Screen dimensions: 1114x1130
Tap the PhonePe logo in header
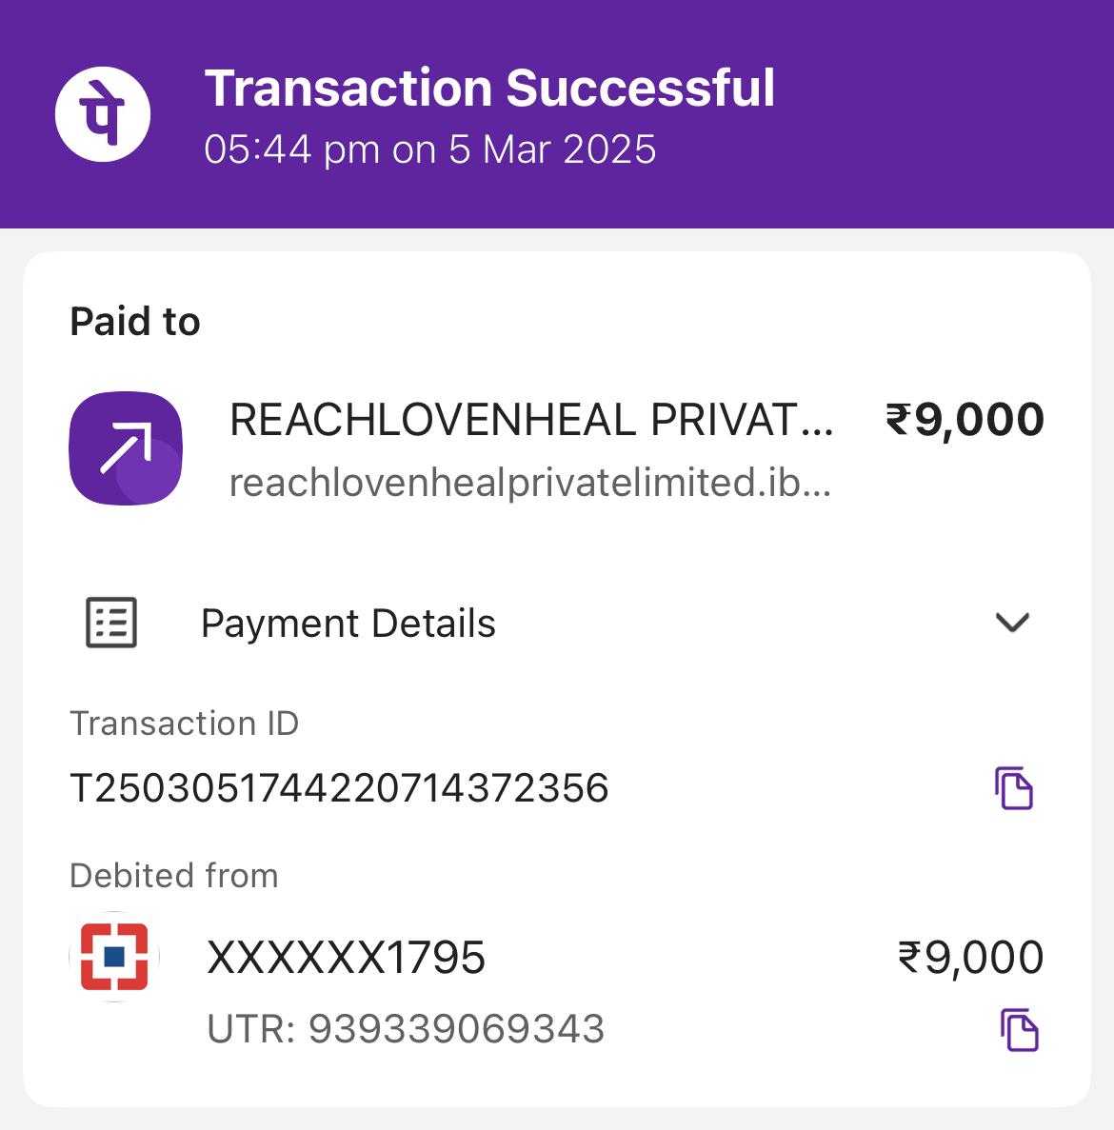[103, 114]
